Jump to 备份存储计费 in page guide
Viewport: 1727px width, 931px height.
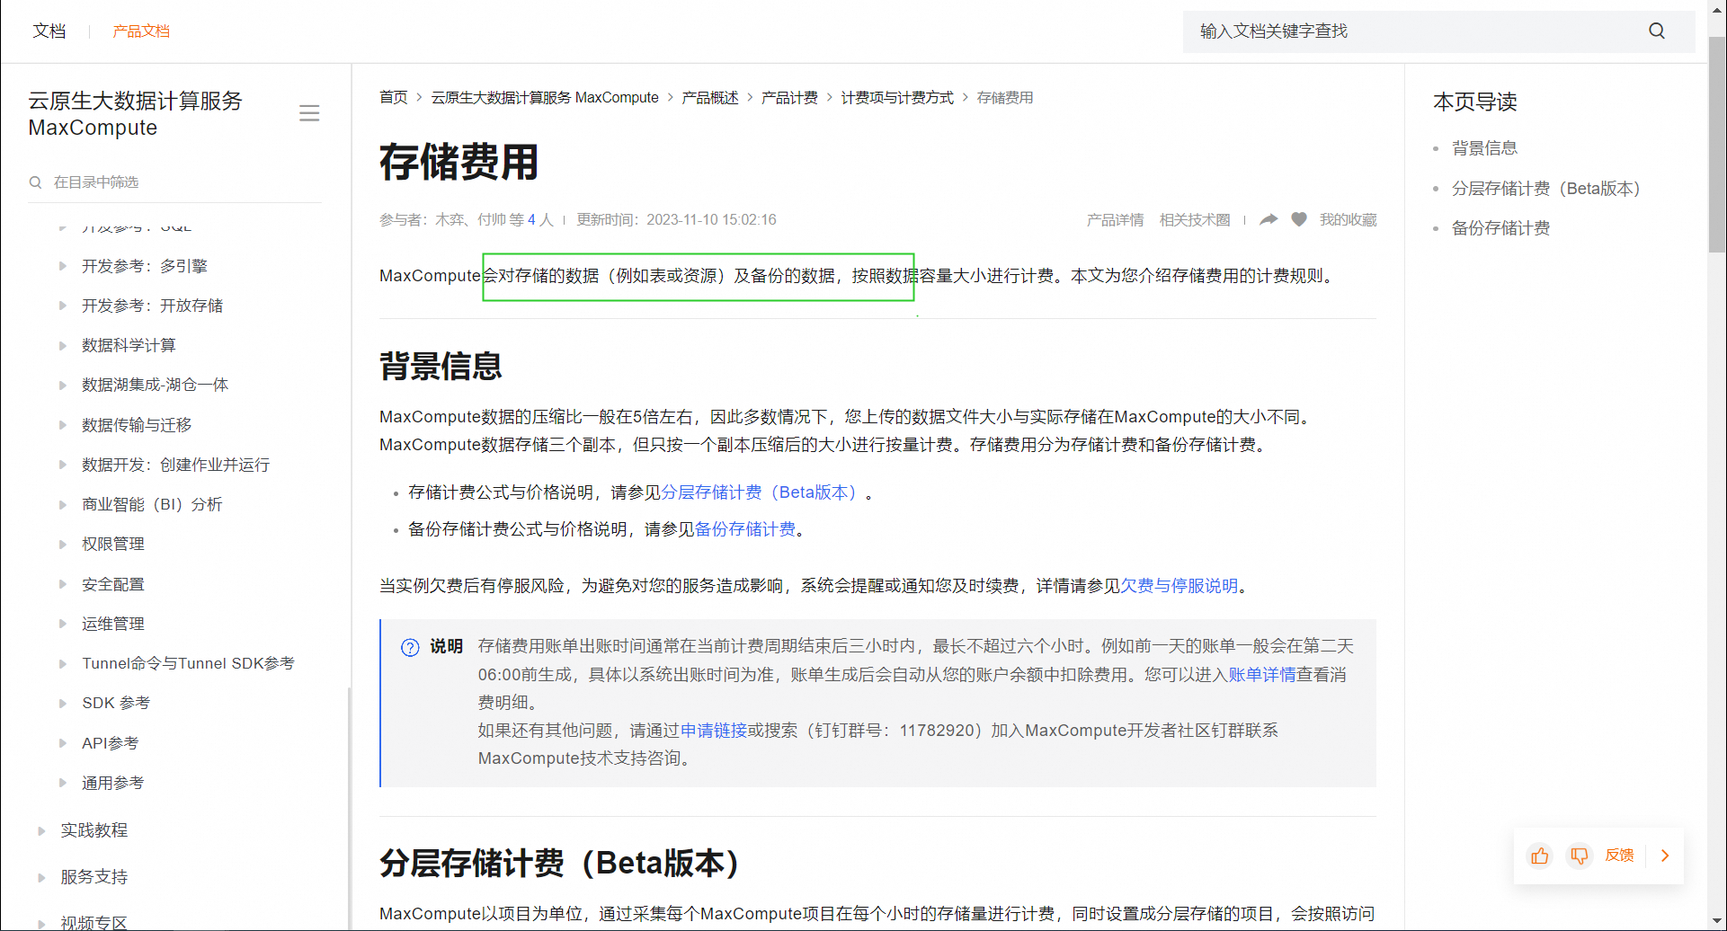point(1501,228)
